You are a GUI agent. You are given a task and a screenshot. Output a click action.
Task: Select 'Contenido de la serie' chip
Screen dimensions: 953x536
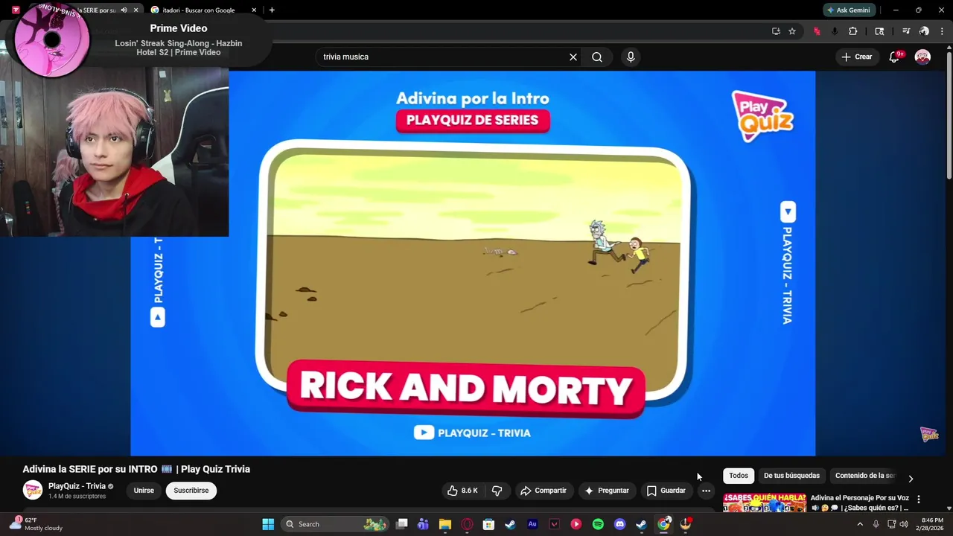pyautogui.click(x=865, y=476)
